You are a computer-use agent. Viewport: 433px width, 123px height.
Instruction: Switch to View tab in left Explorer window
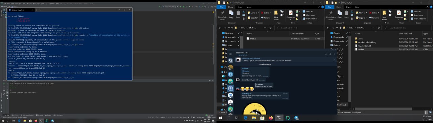tap(249, 7)
